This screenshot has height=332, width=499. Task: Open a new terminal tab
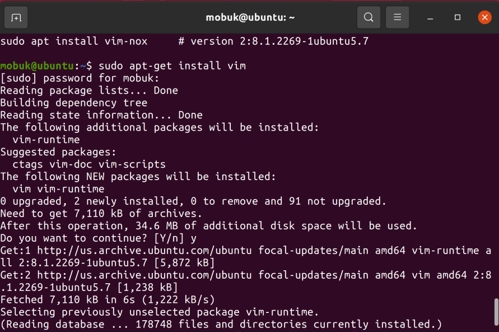16,17
